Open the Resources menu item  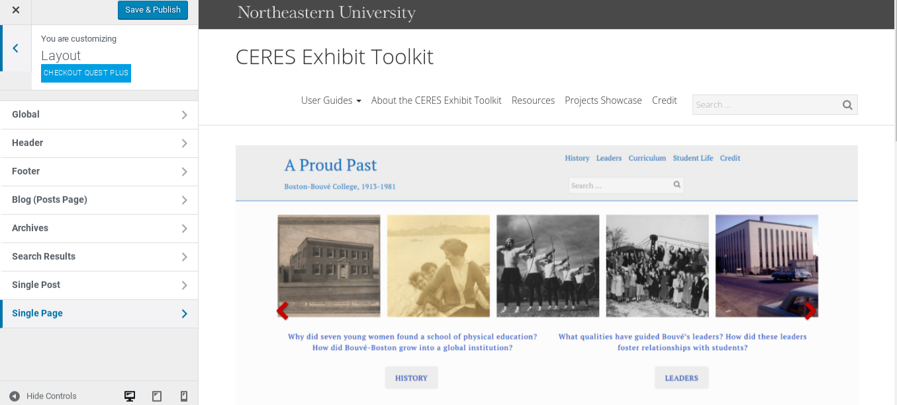pyautogui.click(x=533, y=100)
